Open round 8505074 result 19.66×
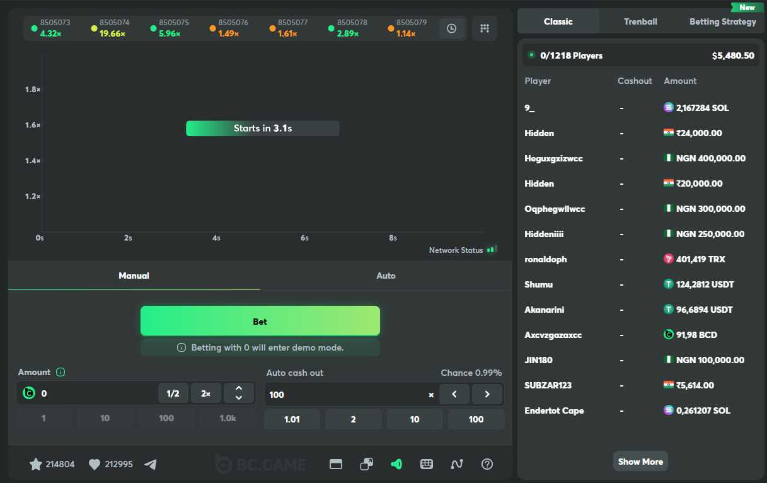The height and width of the screenshot is (483, 767). click(x=110, y=28)
